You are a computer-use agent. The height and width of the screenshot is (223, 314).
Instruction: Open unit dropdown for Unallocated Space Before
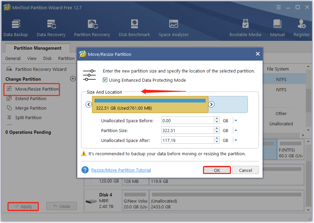coord(236,121)
